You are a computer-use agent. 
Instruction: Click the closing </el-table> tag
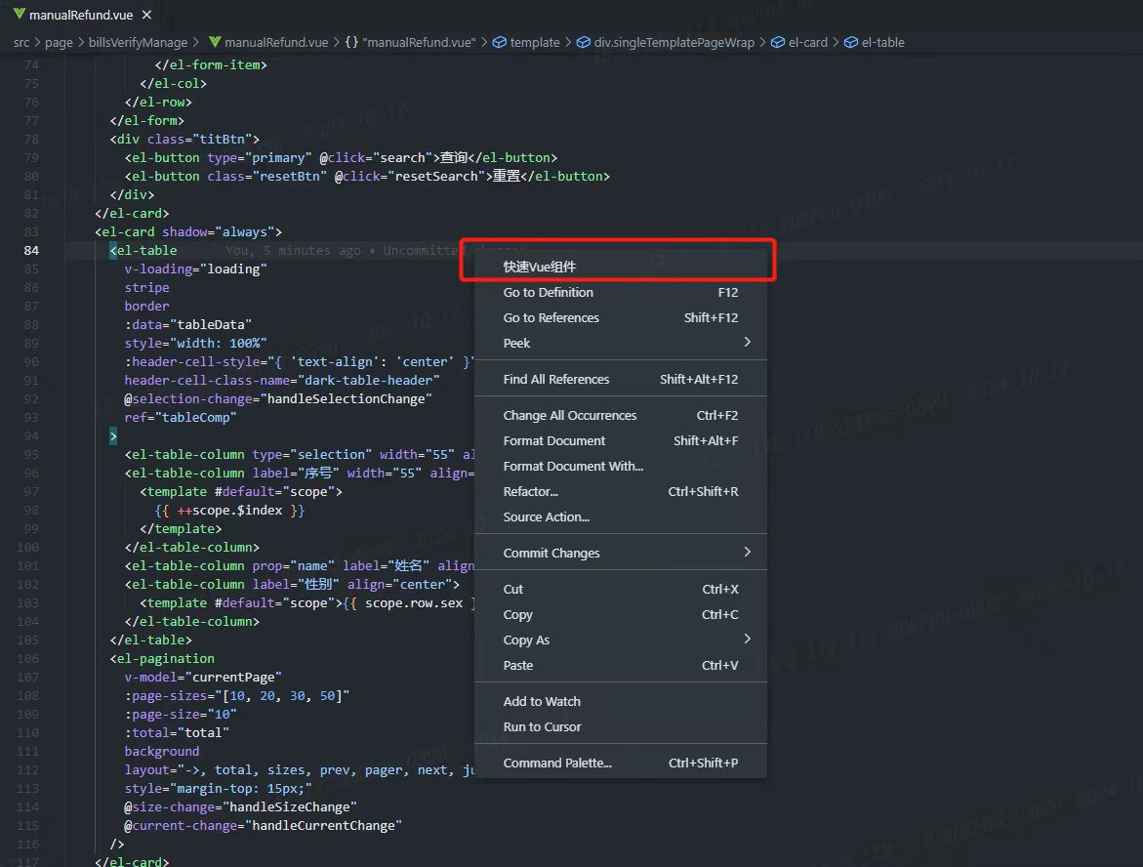coord(151,640)
